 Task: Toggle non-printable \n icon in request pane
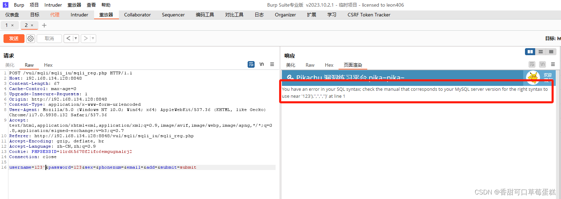pos(262,65)
